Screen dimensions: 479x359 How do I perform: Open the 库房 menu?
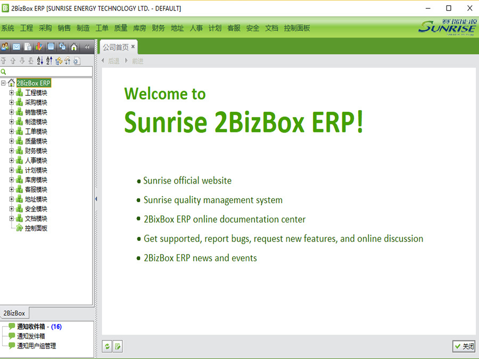click(139, 28)
